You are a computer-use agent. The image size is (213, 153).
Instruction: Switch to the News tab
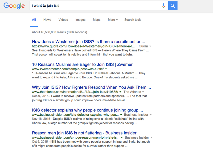pyautogui.click(x=47, y=20)
